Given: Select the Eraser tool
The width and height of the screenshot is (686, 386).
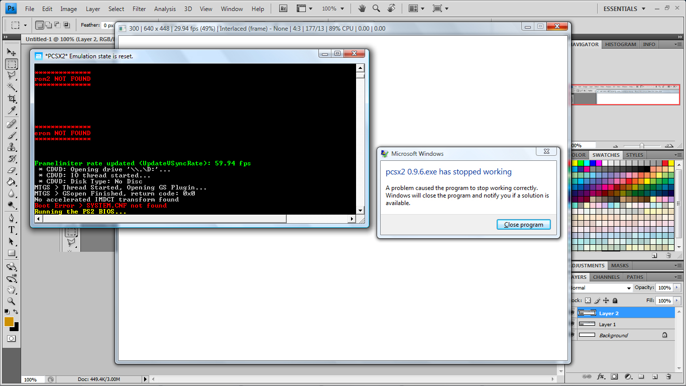Looking at the screenshot, I should point(12,170).
